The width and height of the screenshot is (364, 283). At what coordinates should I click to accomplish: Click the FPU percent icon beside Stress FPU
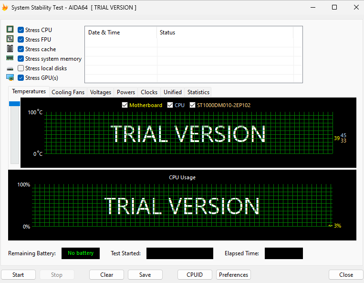click(10, 39)
